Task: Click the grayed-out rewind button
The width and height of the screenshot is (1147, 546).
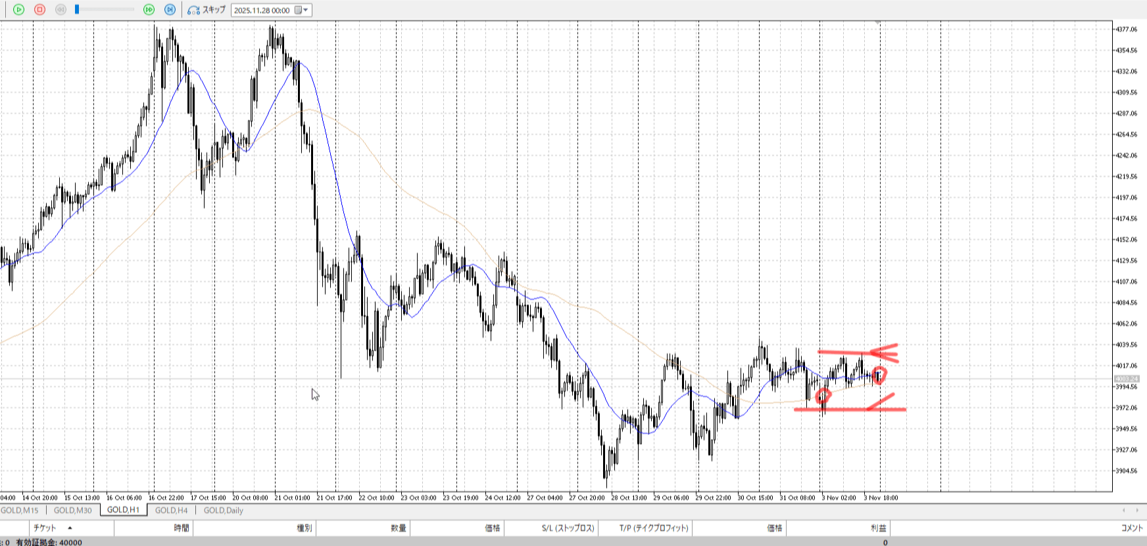Action: point(61,10)
